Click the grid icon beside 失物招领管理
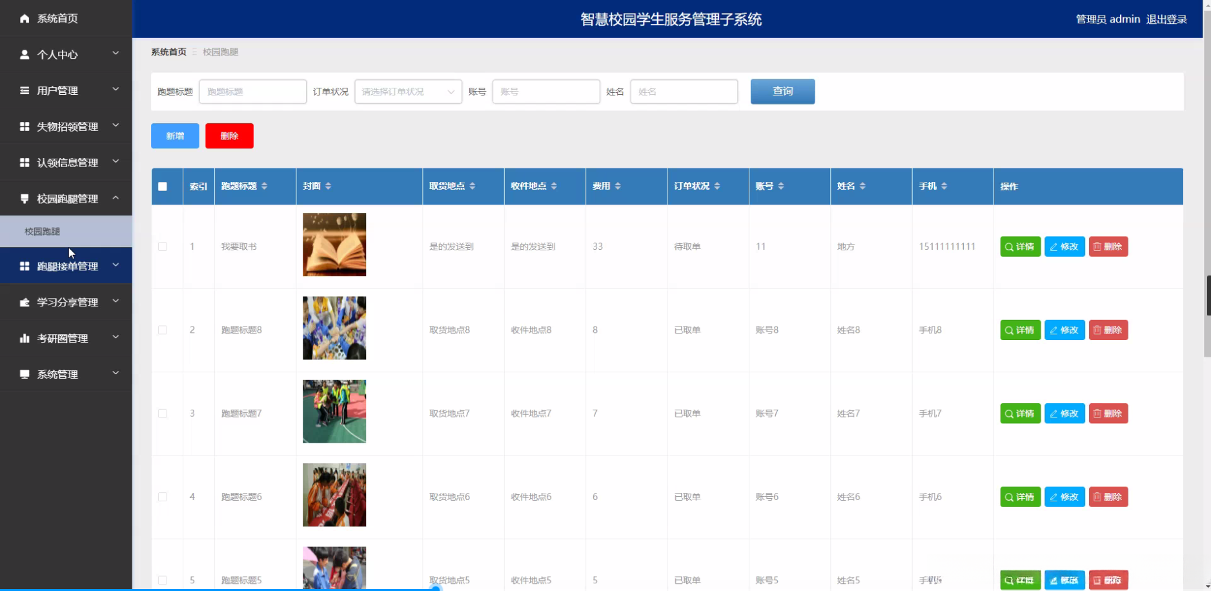The image size is (1211, 591). 25,126
